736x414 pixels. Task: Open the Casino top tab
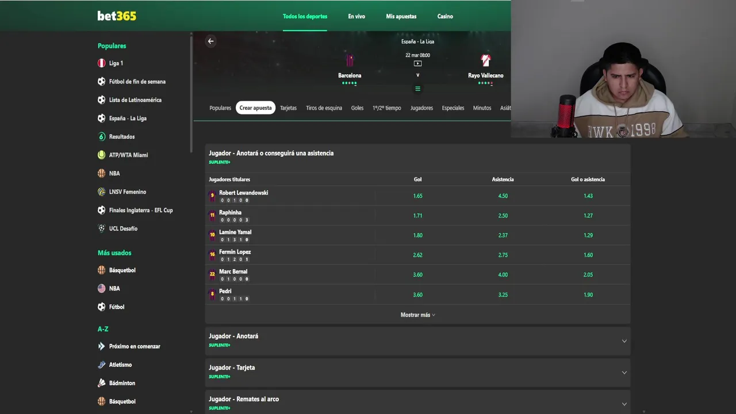[445, 17]
